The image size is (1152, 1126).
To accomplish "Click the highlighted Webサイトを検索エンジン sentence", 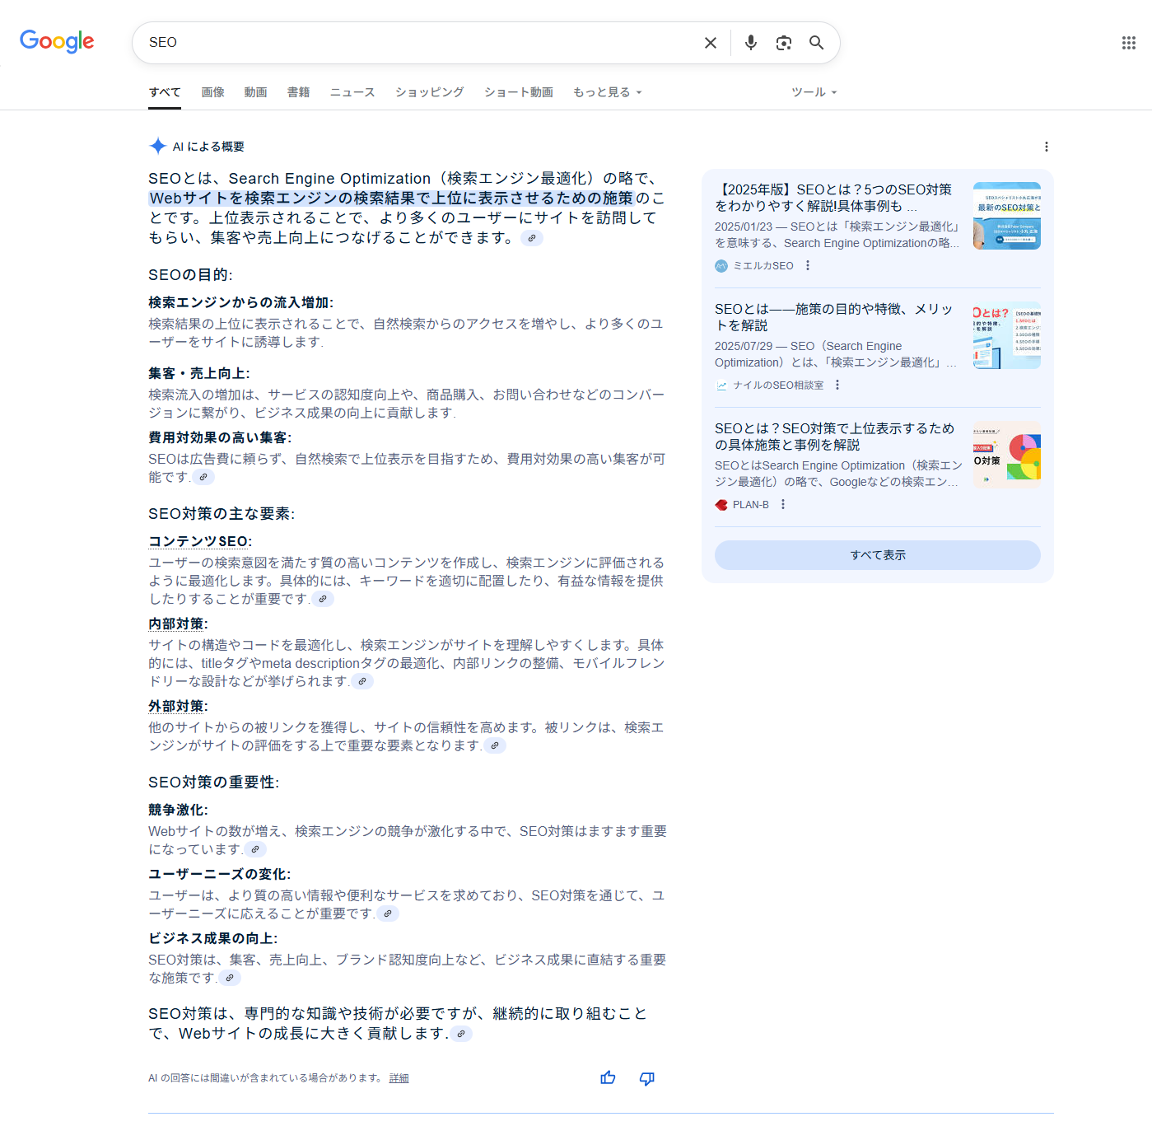I will click(x=392, y=199).
